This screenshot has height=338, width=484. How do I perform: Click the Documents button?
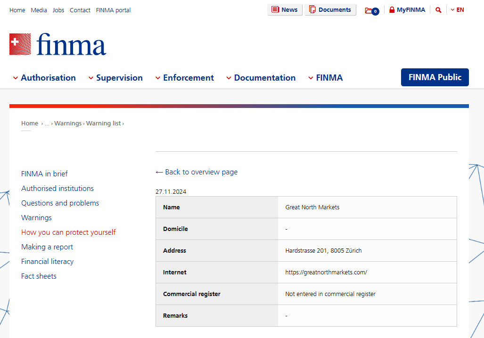click(x=330, y=9)
